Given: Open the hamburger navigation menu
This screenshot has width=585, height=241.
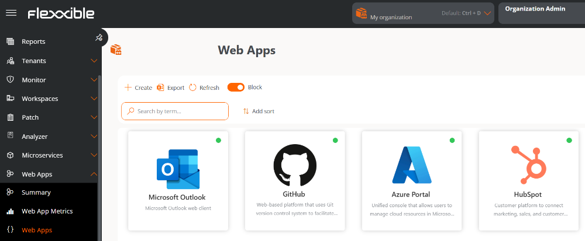Looking at the screenshot, I should tap(11, 13).
